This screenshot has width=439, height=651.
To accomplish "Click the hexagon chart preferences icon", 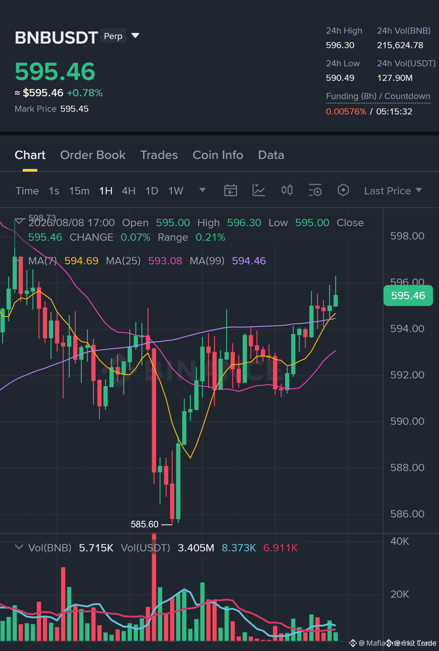I will click(343, 190).
